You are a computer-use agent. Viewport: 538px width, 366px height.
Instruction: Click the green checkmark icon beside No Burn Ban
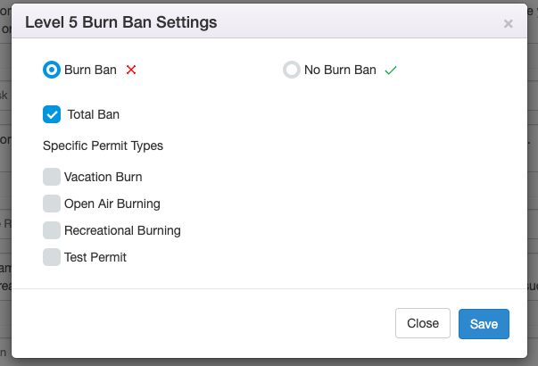coord(390,71)
